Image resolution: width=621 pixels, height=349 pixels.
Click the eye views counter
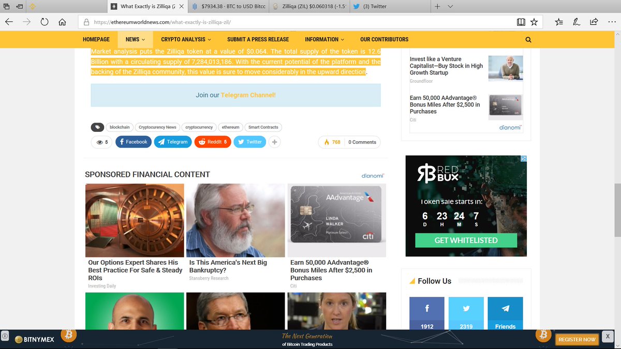click(x=102, y=142)
